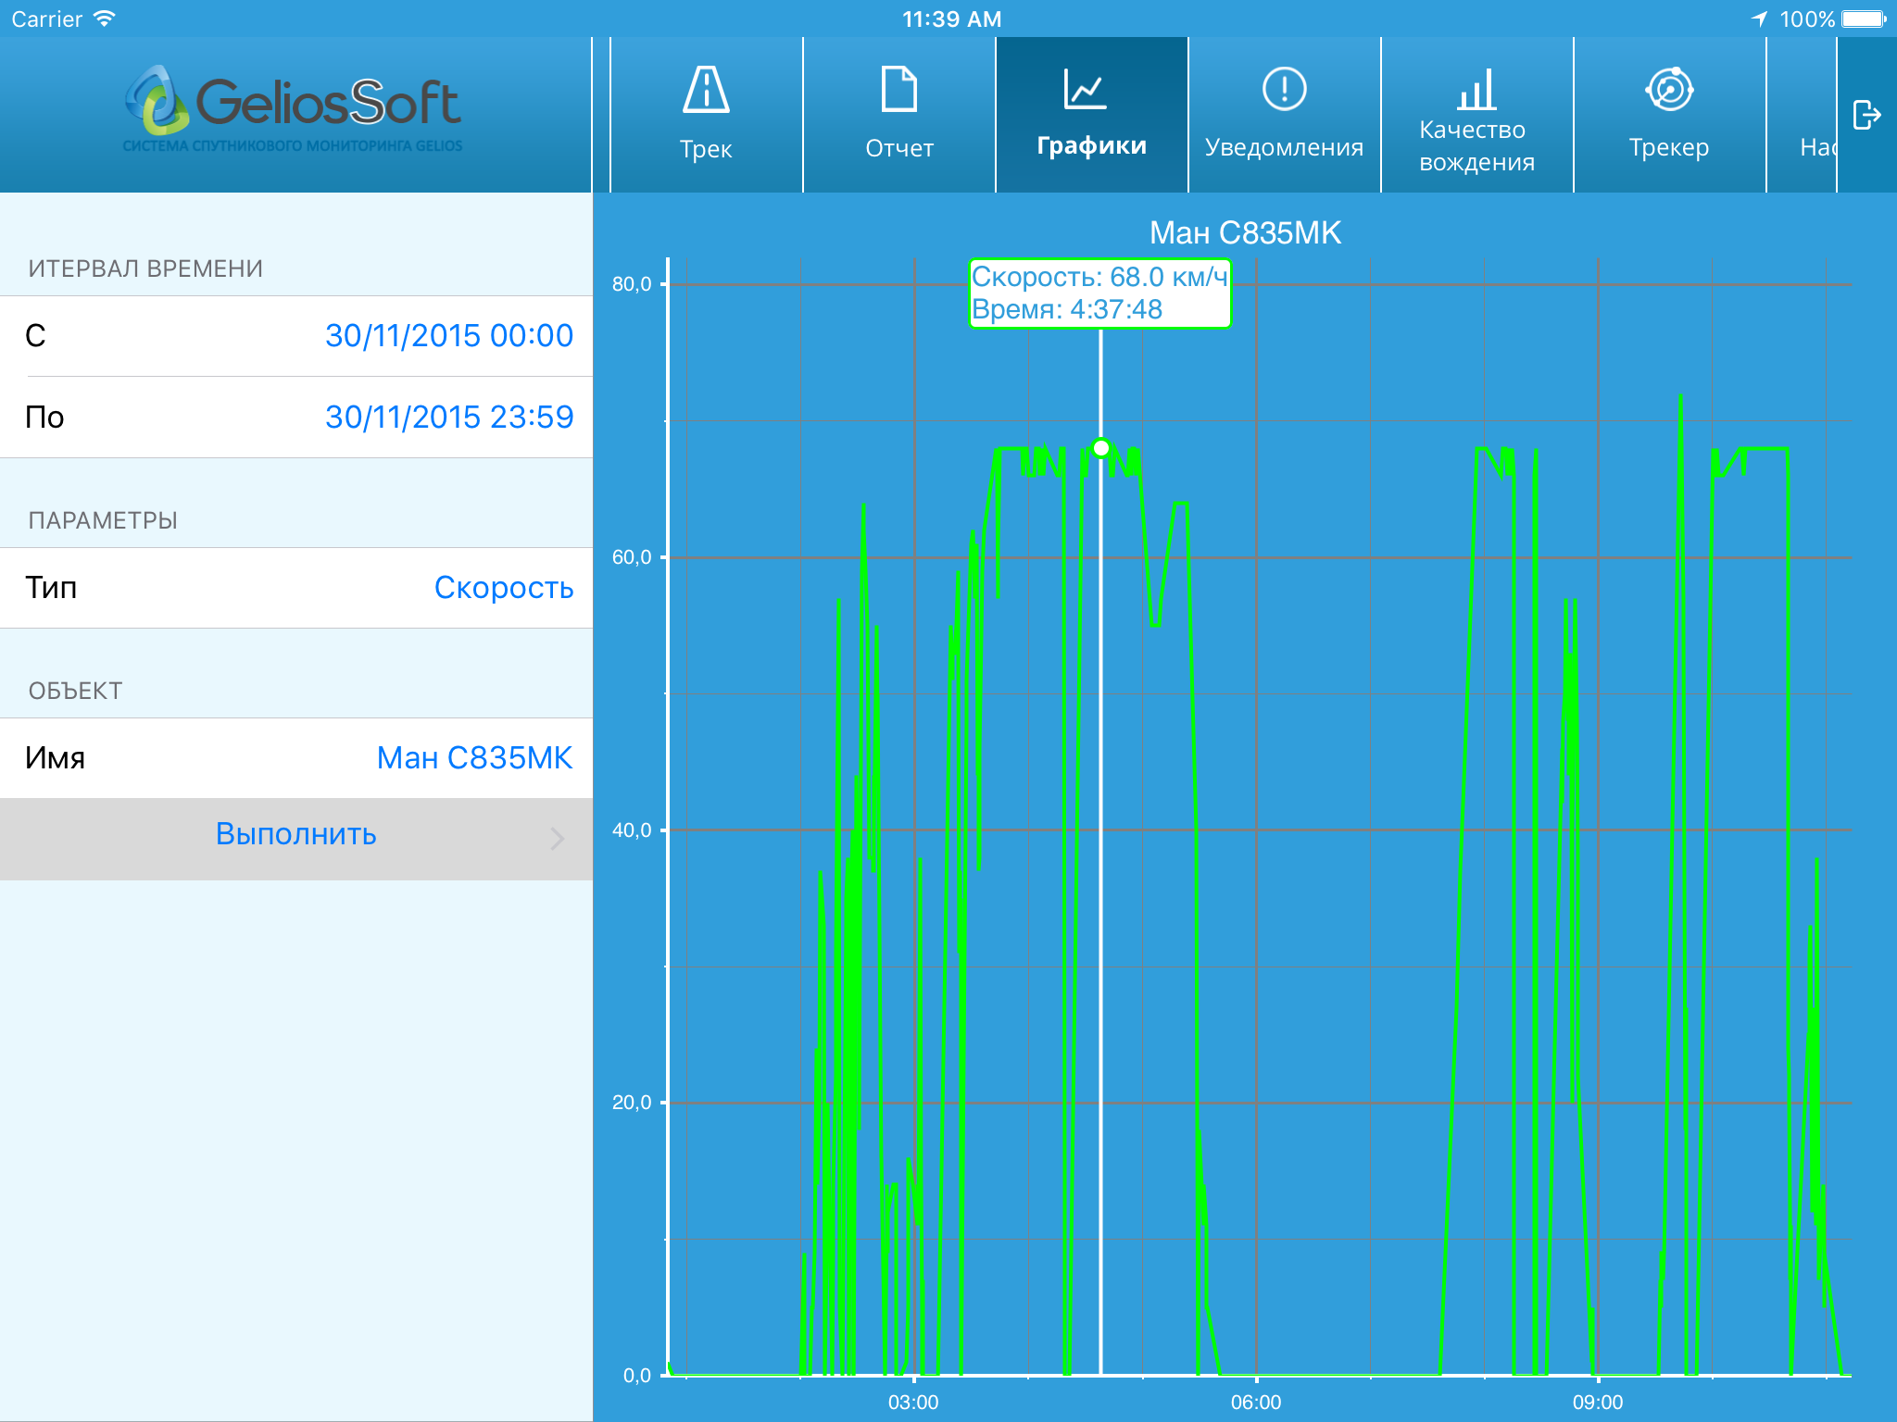Screen dimensions: 1897x1422
Task: Tap the chevron in Выполнить row
Action: pos(557,838)
